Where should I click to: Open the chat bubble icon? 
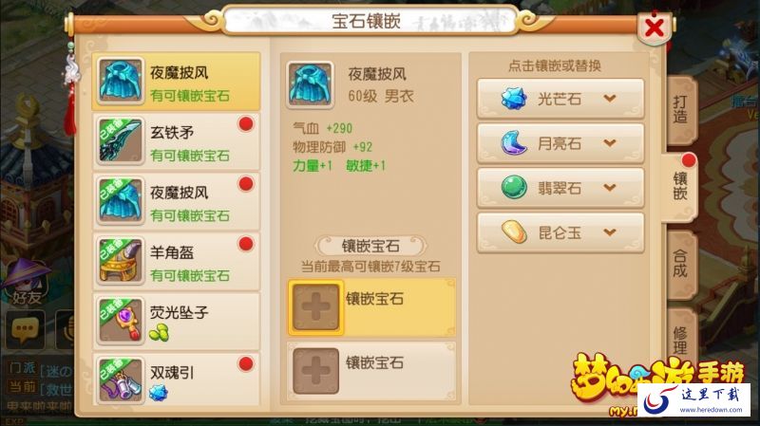25,329
